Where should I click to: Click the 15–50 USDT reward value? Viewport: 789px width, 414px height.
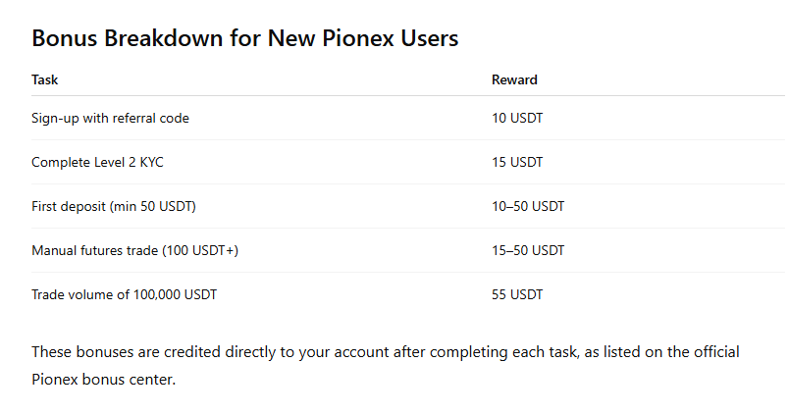coord(528,250)
